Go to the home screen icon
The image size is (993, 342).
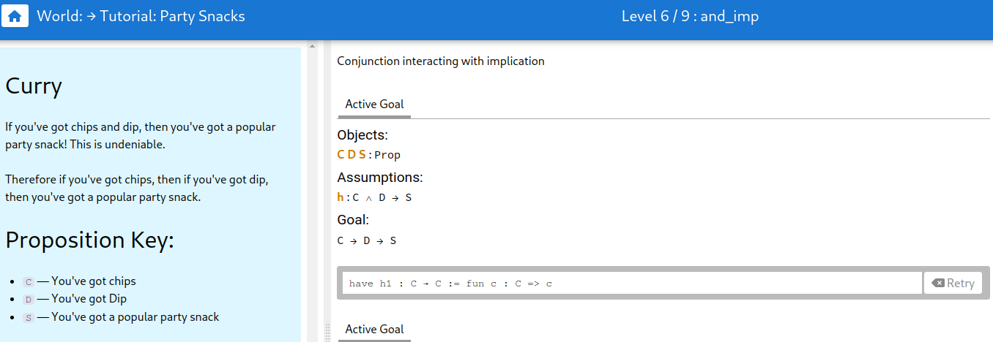click(x=15, y=15)
